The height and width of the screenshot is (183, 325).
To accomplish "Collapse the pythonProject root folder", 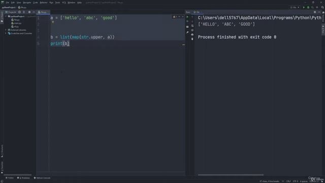I will [x=6, y=16].
